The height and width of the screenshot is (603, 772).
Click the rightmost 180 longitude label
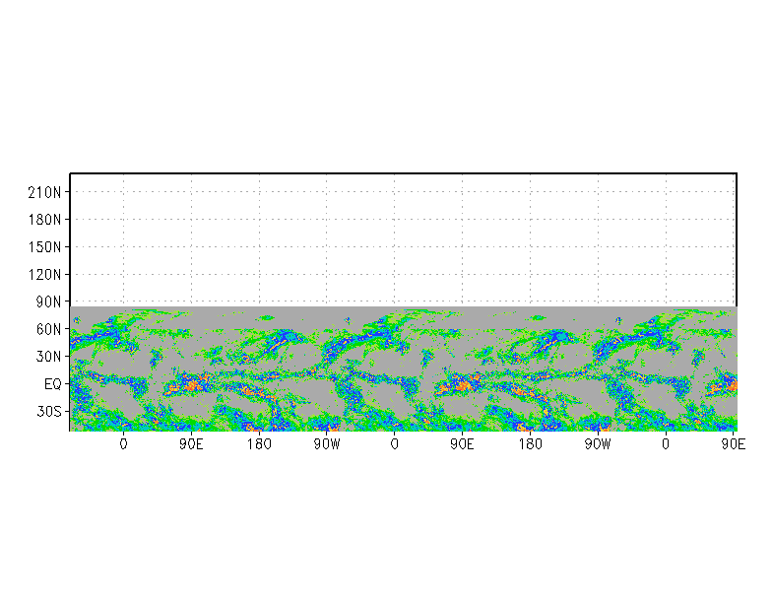point(530,444)
